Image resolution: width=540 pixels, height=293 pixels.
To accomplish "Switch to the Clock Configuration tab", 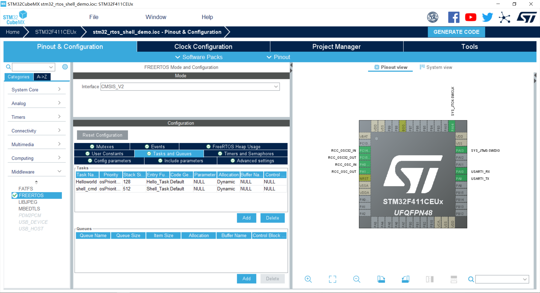I will point(203,47).
